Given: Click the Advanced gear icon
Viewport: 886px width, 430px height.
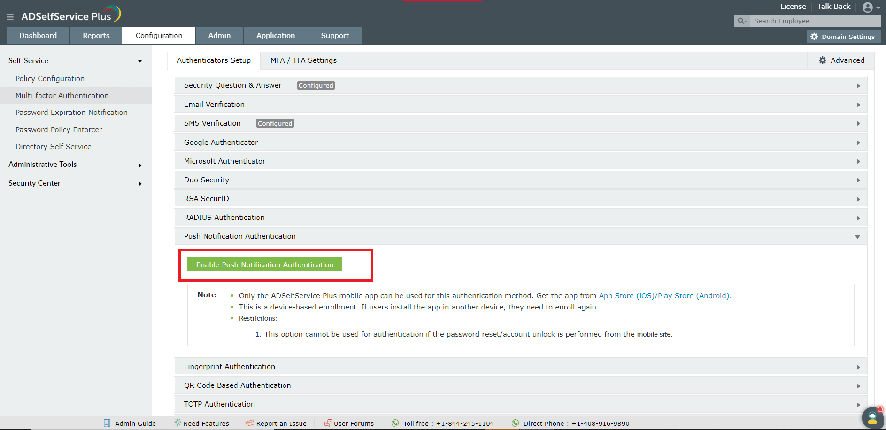Looking at the screenshot, I should pyautogui.click(x=823, y=60).
